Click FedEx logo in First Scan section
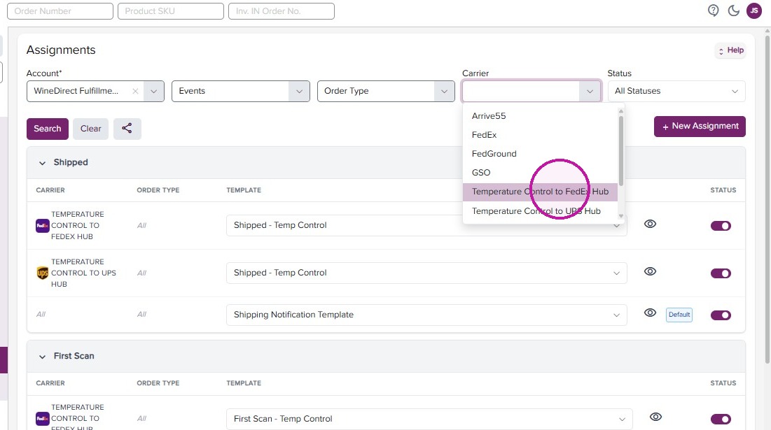 42,419
